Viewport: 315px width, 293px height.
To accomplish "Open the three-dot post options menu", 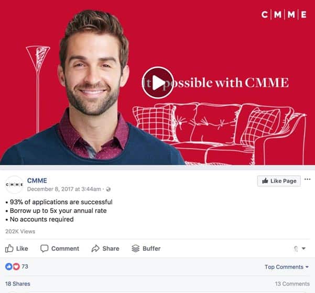I will [307, 179].
